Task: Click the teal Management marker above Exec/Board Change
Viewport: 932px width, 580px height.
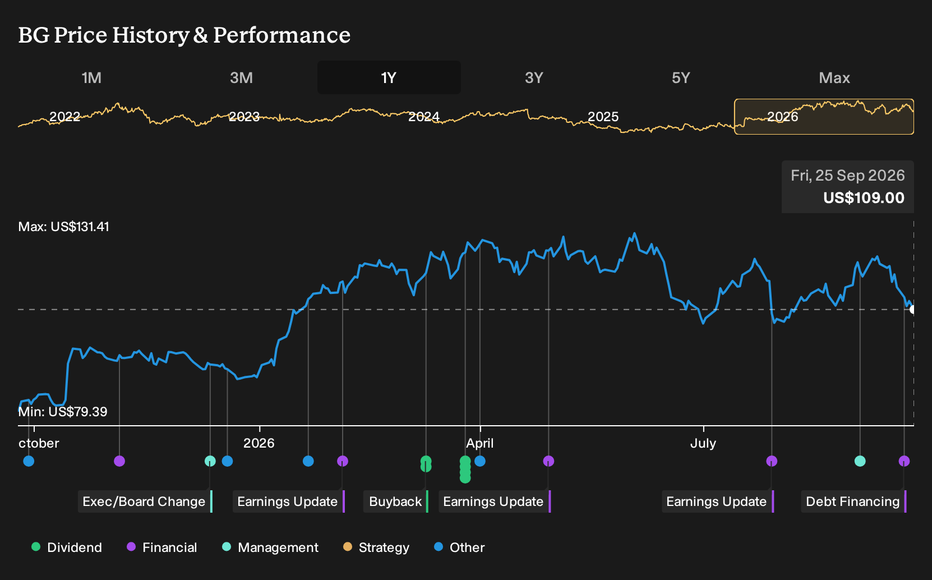Action: coord(210,461)
